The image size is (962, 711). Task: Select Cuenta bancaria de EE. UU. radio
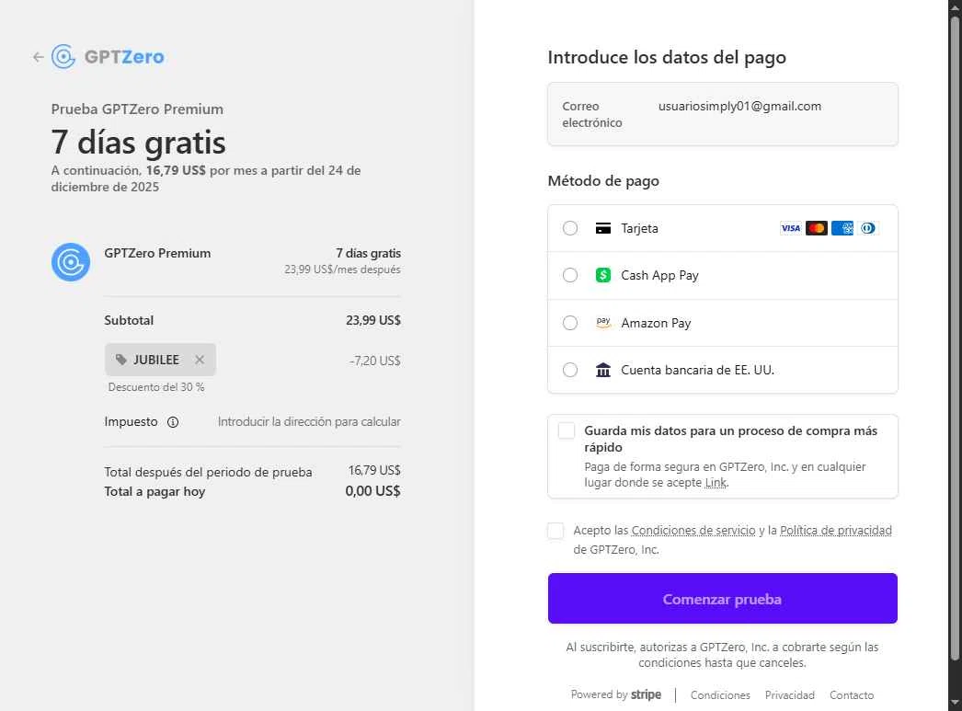click(570, 370)
